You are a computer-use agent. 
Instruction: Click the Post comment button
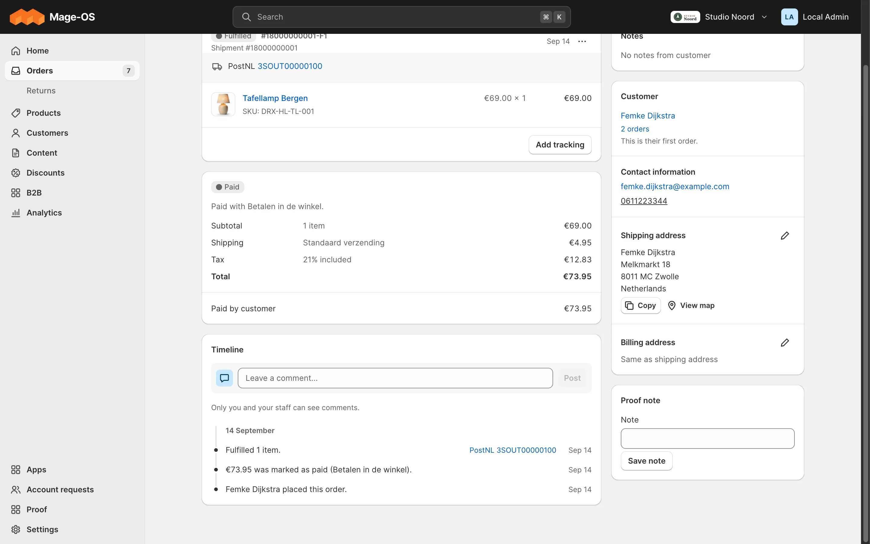point(572,378)
